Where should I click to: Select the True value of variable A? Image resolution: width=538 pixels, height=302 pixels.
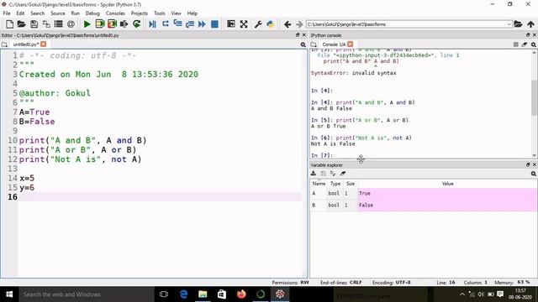[447, 194]
